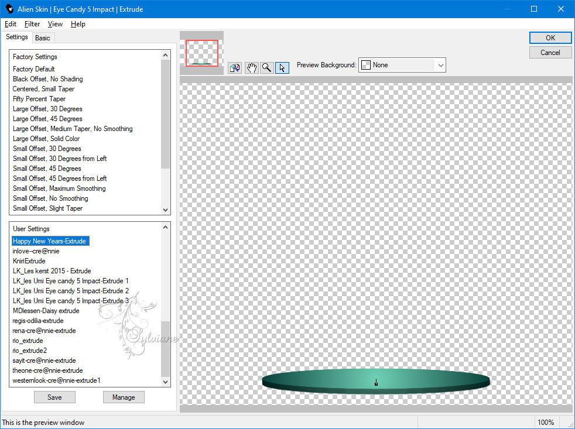This screenshot has width=575, height=429.
Task: Switch to the Settings tab
Action: (16, 37)
